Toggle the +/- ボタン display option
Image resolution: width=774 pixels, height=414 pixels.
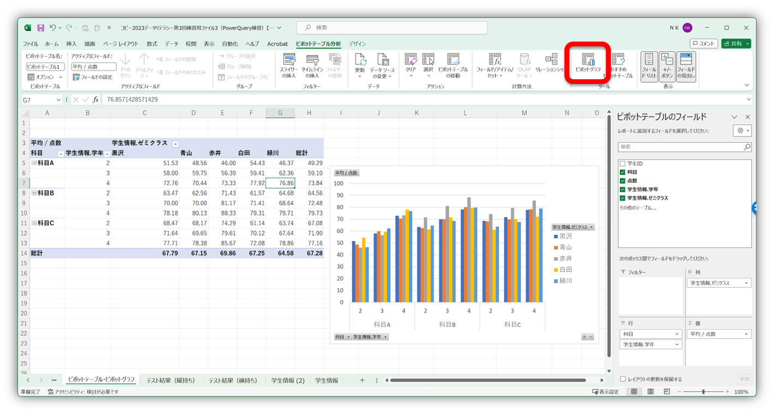click(667, 66)
